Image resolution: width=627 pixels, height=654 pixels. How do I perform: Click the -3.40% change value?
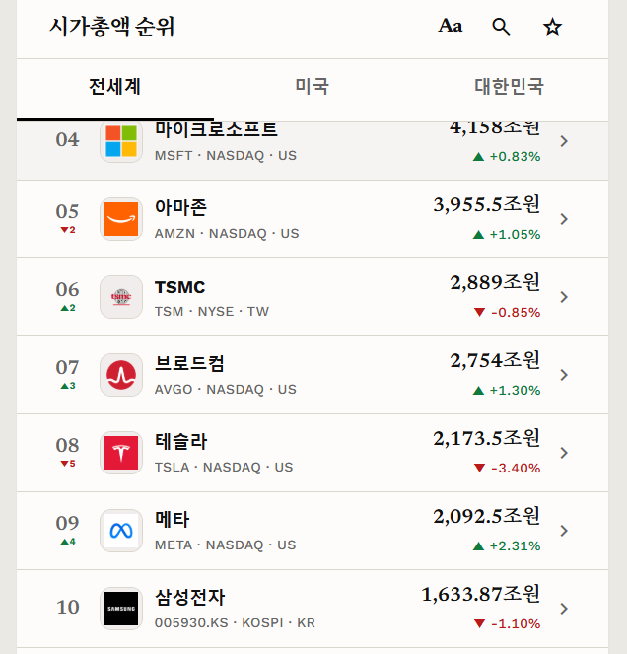click(516, 468)
